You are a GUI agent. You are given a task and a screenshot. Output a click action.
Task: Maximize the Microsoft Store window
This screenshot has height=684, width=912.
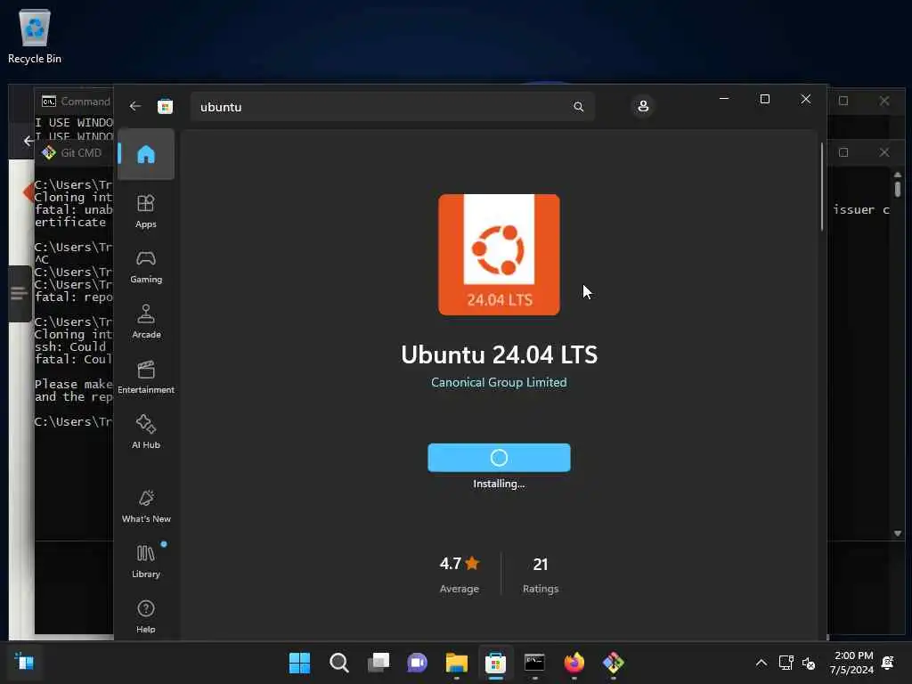coord(765,99)
